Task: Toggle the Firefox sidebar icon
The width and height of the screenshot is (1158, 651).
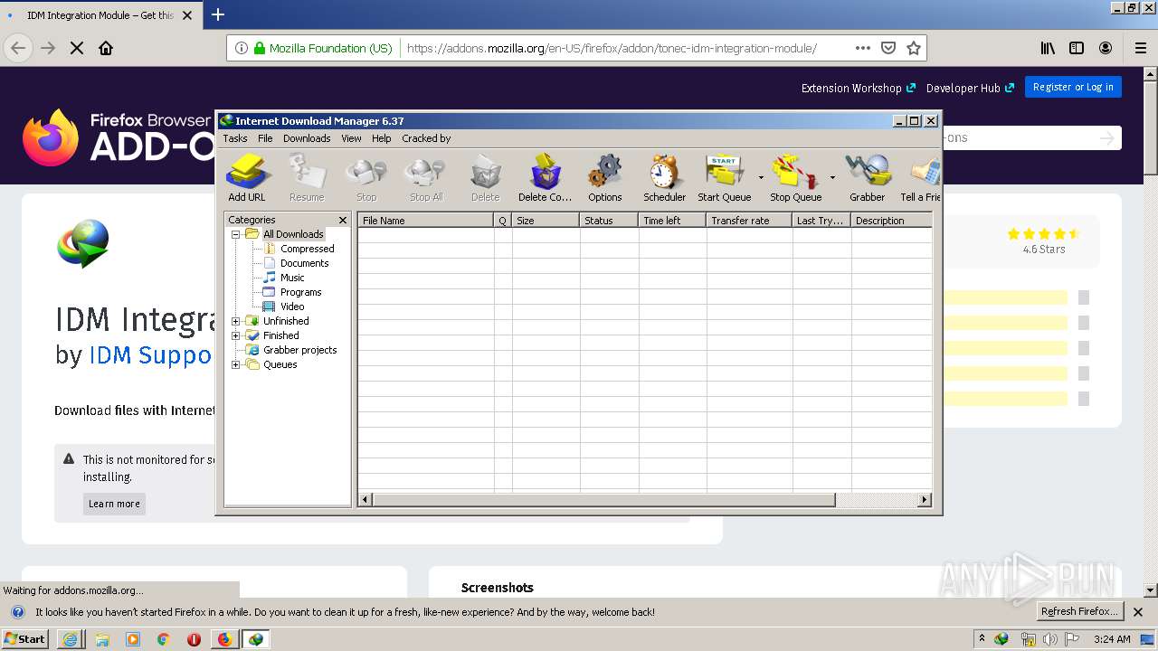Action: pos(1077,48)
